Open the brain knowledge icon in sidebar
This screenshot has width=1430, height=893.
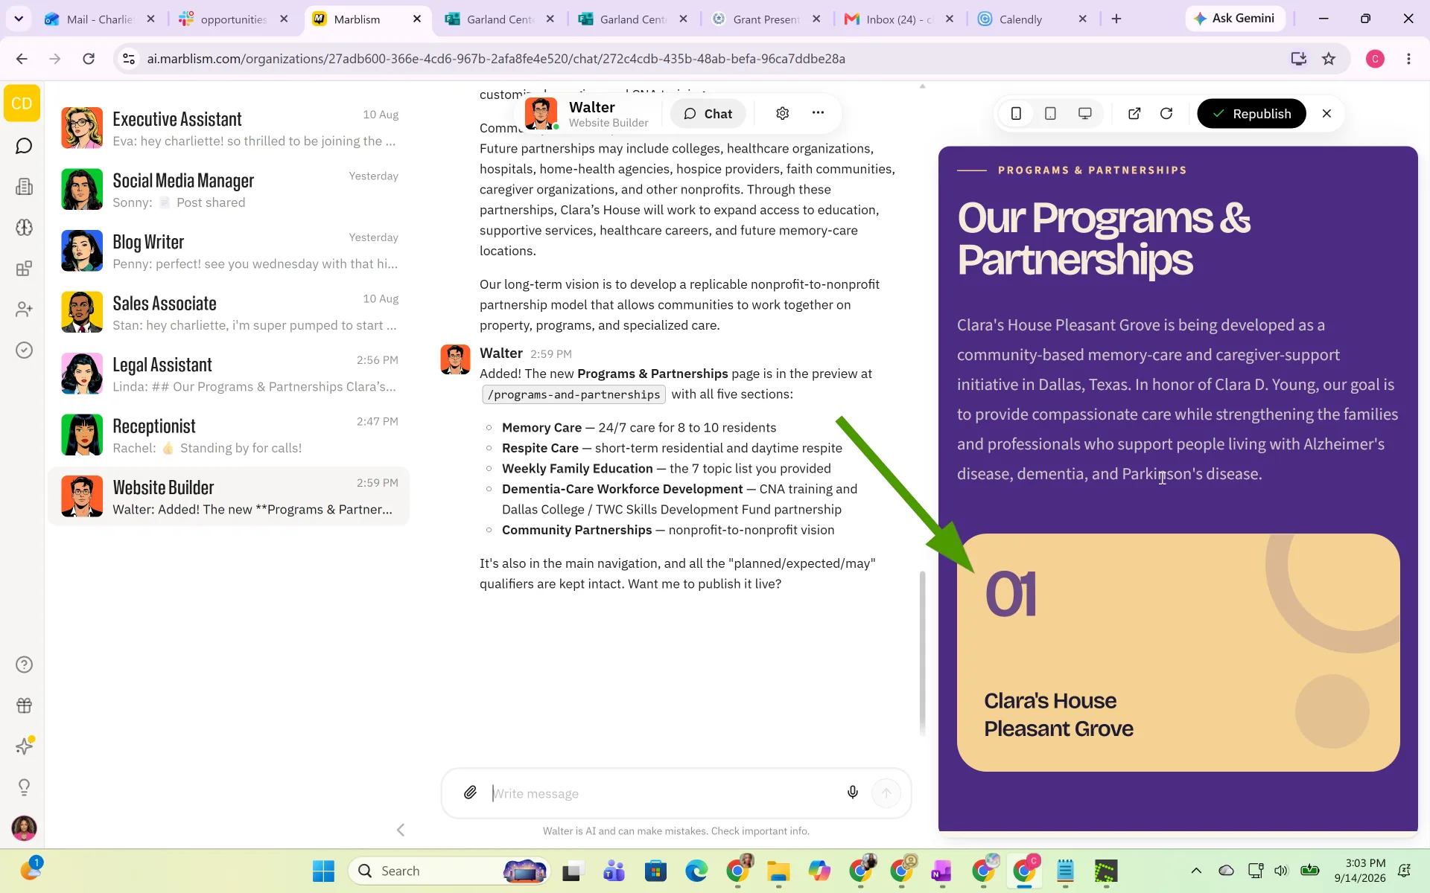(x=24, y=228)
